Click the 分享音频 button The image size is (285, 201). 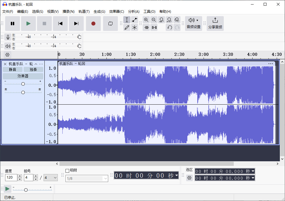215,24
